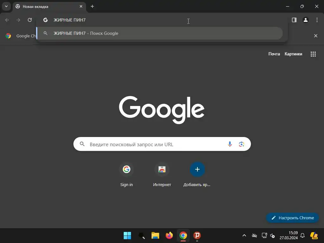
Task: Reload the page
Action: coord(30,20)
